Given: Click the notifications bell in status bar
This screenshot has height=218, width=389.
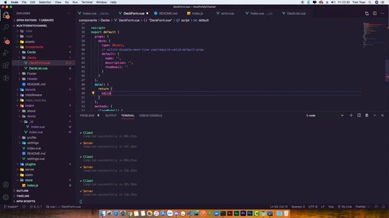Looking at the screenshot, I should point(384,206).
